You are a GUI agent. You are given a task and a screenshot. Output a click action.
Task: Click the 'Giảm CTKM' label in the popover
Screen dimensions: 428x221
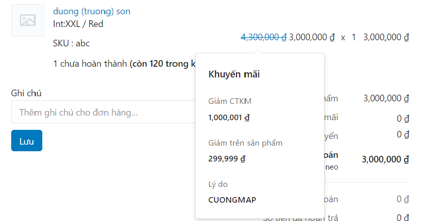tap(230, 101)
